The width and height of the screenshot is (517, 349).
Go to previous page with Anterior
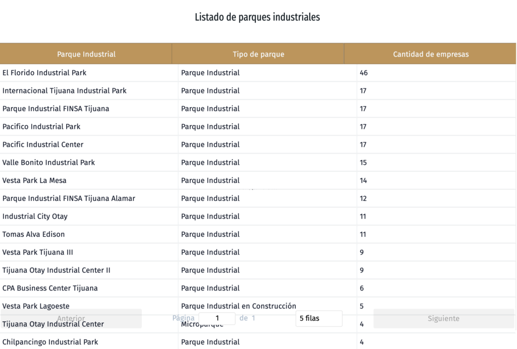coord(71,319)
